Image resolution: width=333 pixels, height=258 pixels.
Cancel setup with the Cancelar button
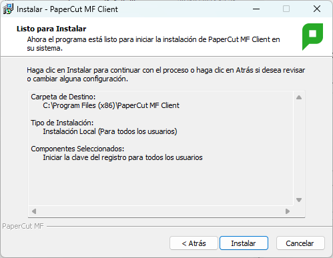[x=300, y=243]
